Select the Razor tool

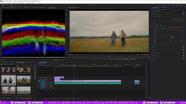[35, 69]
